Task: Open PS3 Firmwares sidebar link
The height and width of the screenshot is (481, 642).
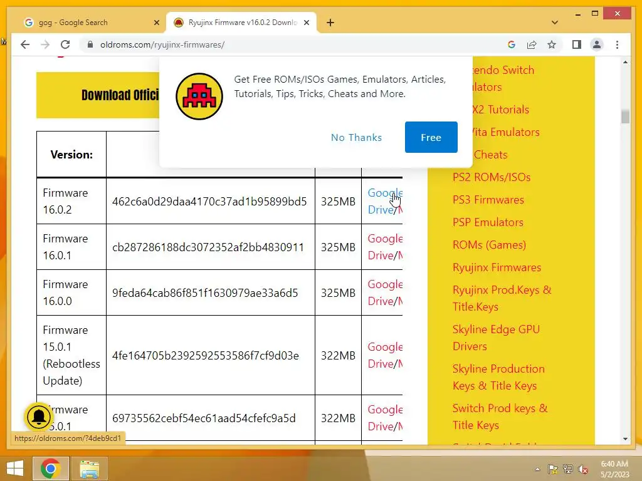Action: 488,200
